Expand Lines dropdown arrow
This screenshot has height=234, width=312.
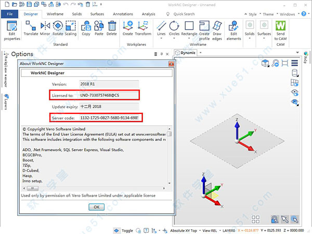[x=161, y=38]
